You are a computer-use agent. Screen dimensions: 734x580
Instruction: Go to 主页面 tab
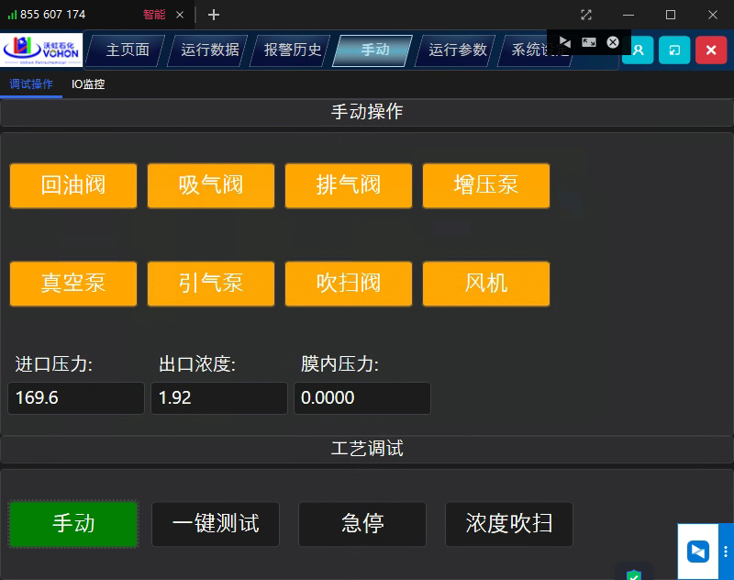click(128, 50)
